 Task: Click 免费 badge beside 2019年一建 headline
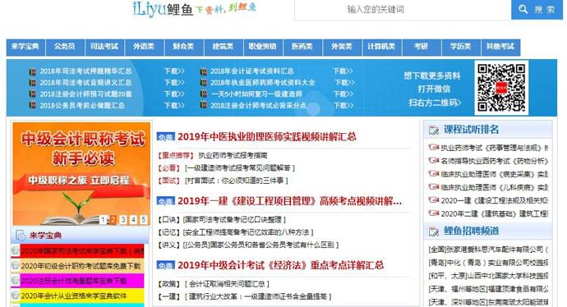click(166, 201)
